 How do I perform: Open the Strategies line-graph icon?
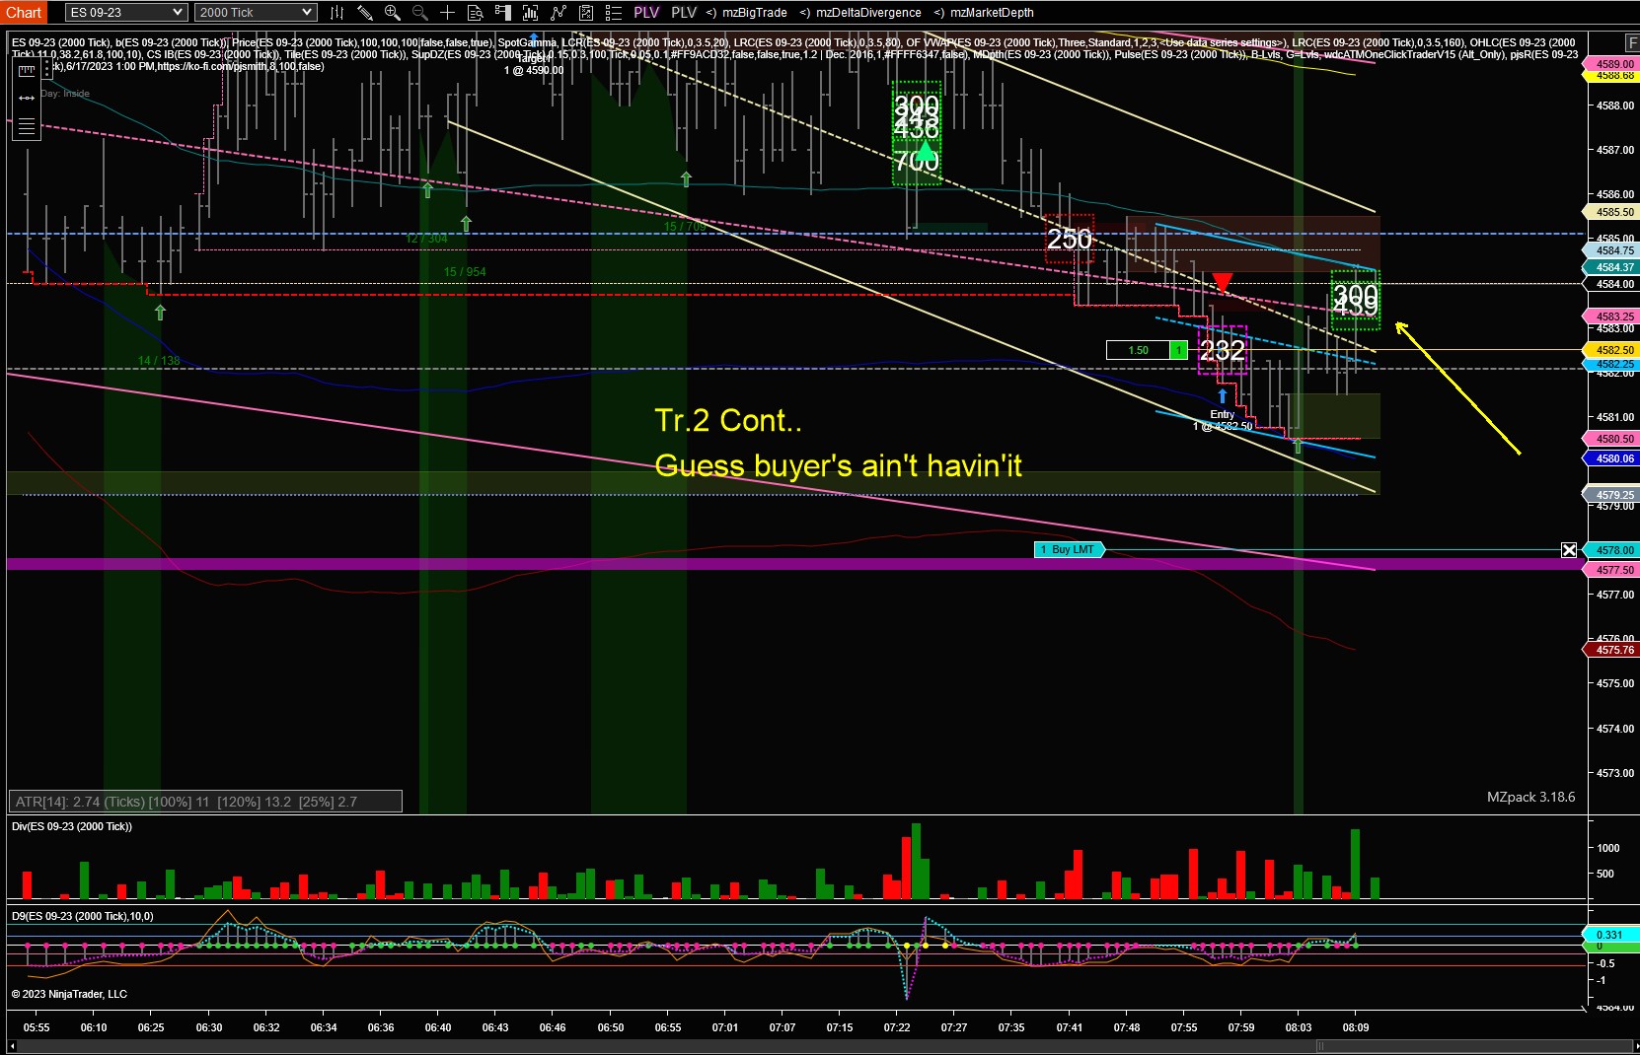[558, 13]
